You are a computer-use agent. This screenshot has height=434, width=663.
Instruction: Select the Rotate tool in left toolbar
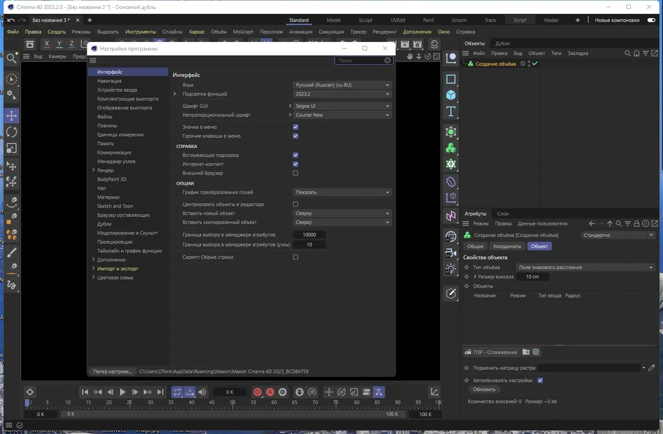pos(12,132)
